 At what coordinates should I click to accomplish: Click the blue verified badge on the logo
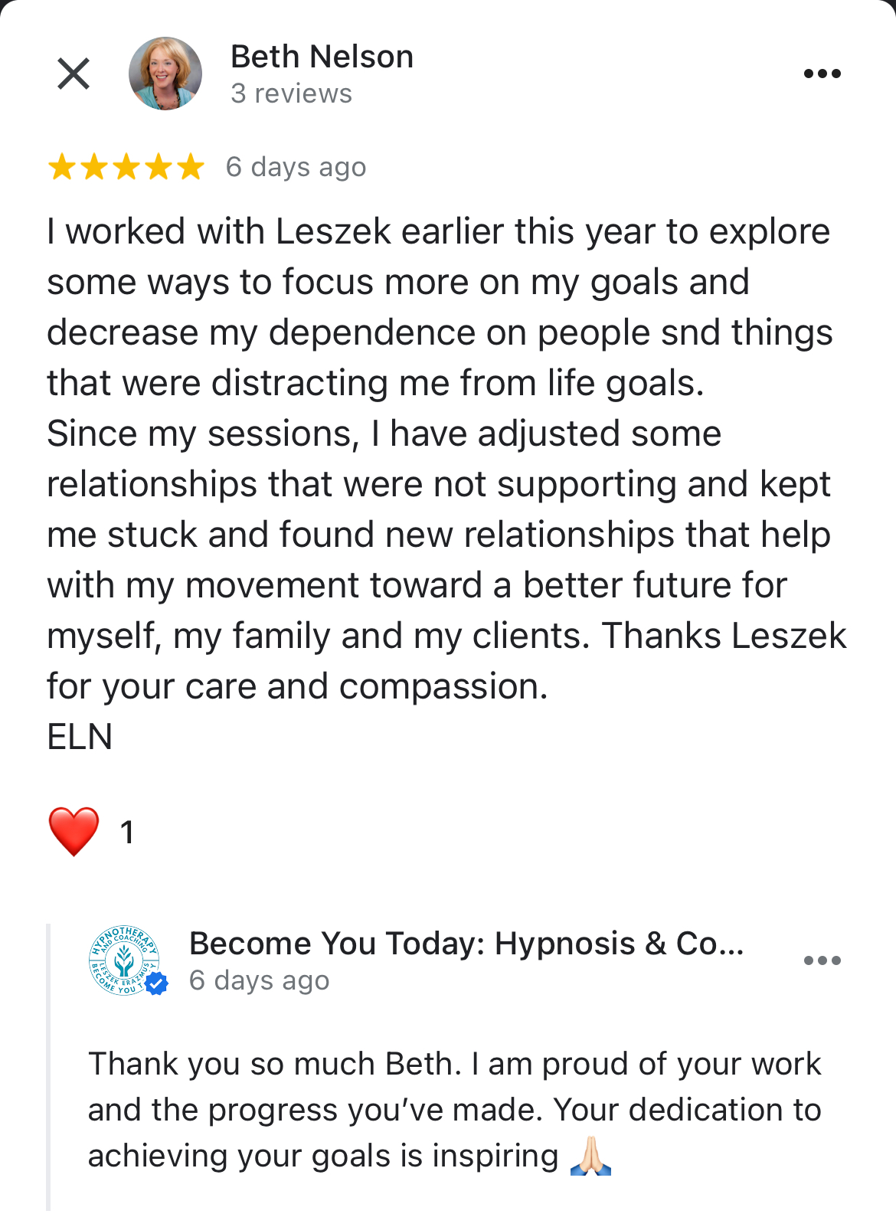click(157, 983)
